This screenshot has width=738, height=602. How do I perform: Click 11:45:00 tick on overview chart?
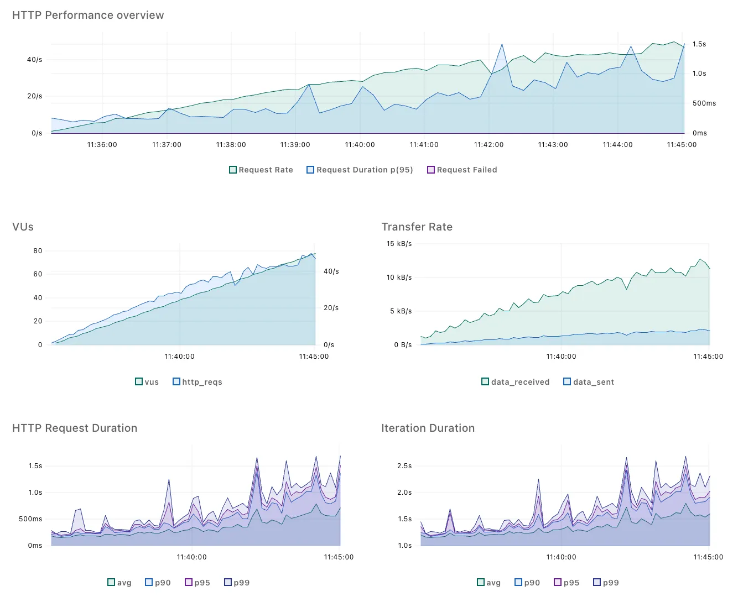(682, 145)
